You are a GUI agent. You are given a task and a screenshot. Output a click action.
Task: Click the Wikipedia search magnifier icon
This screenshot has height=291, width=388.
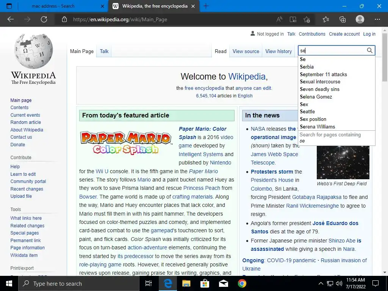click(x=369, y=50)
